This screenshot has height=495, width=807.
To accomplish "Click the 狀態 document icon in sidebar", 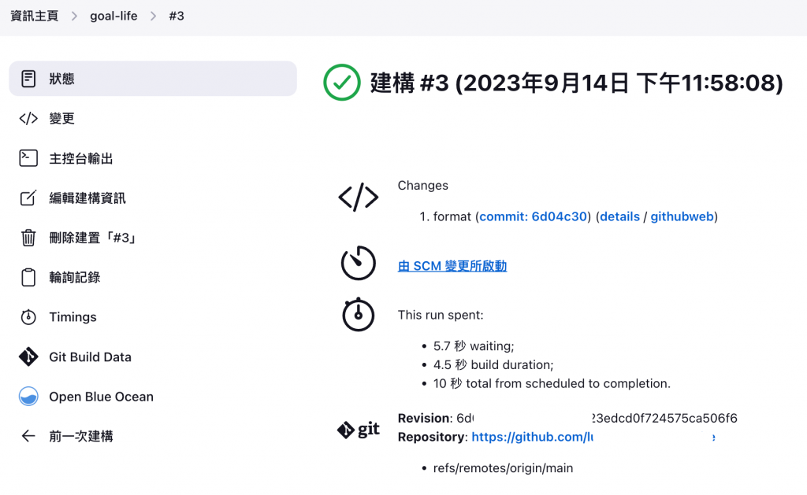I will pos(28,79).
